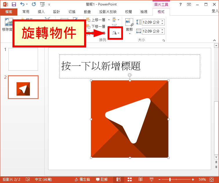Image resolution: width=219 pixels, height=183 pixels.
Task: Click 登入 (Sign in) link
Action: (x=215, y=11)
